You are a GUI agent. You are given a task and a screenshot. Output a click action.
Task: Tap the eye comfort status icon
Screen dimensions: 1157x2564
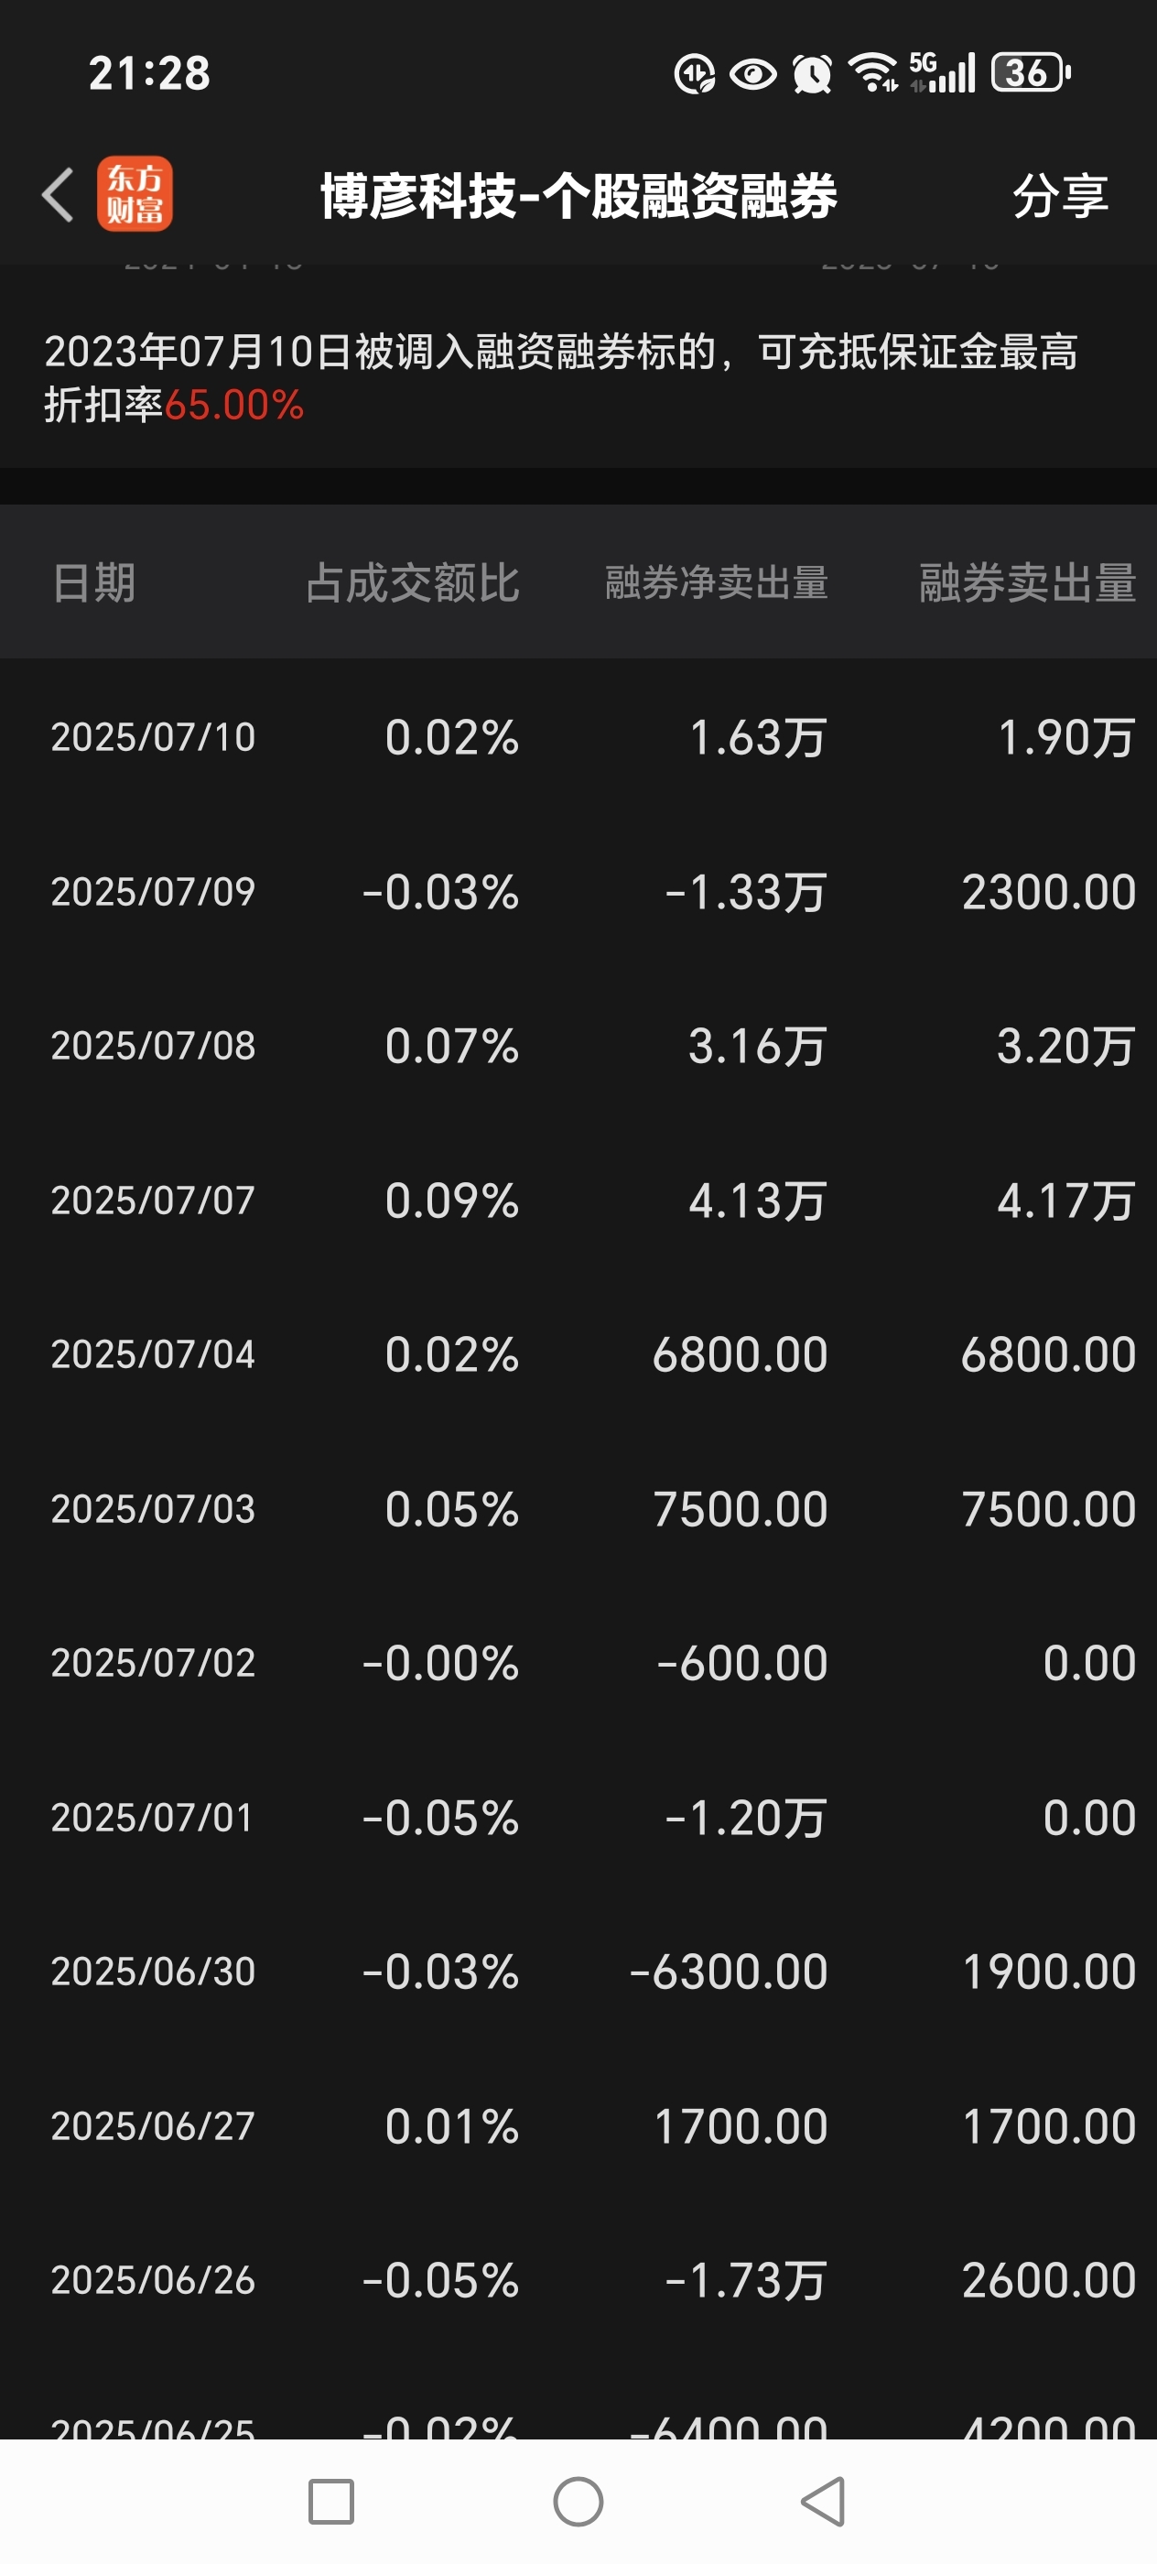pyautogui.click(x=753, y=73)
